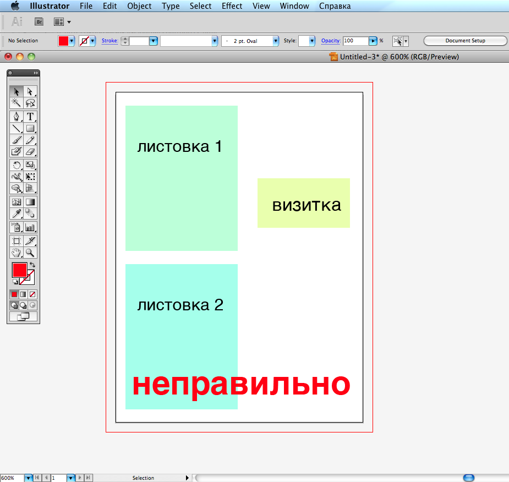Screen dimensions: 509x482
Task: Open the Window menu
Action: 294,6
